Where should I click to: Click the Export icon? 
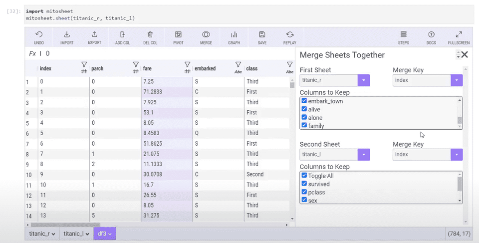pos(94,34)
